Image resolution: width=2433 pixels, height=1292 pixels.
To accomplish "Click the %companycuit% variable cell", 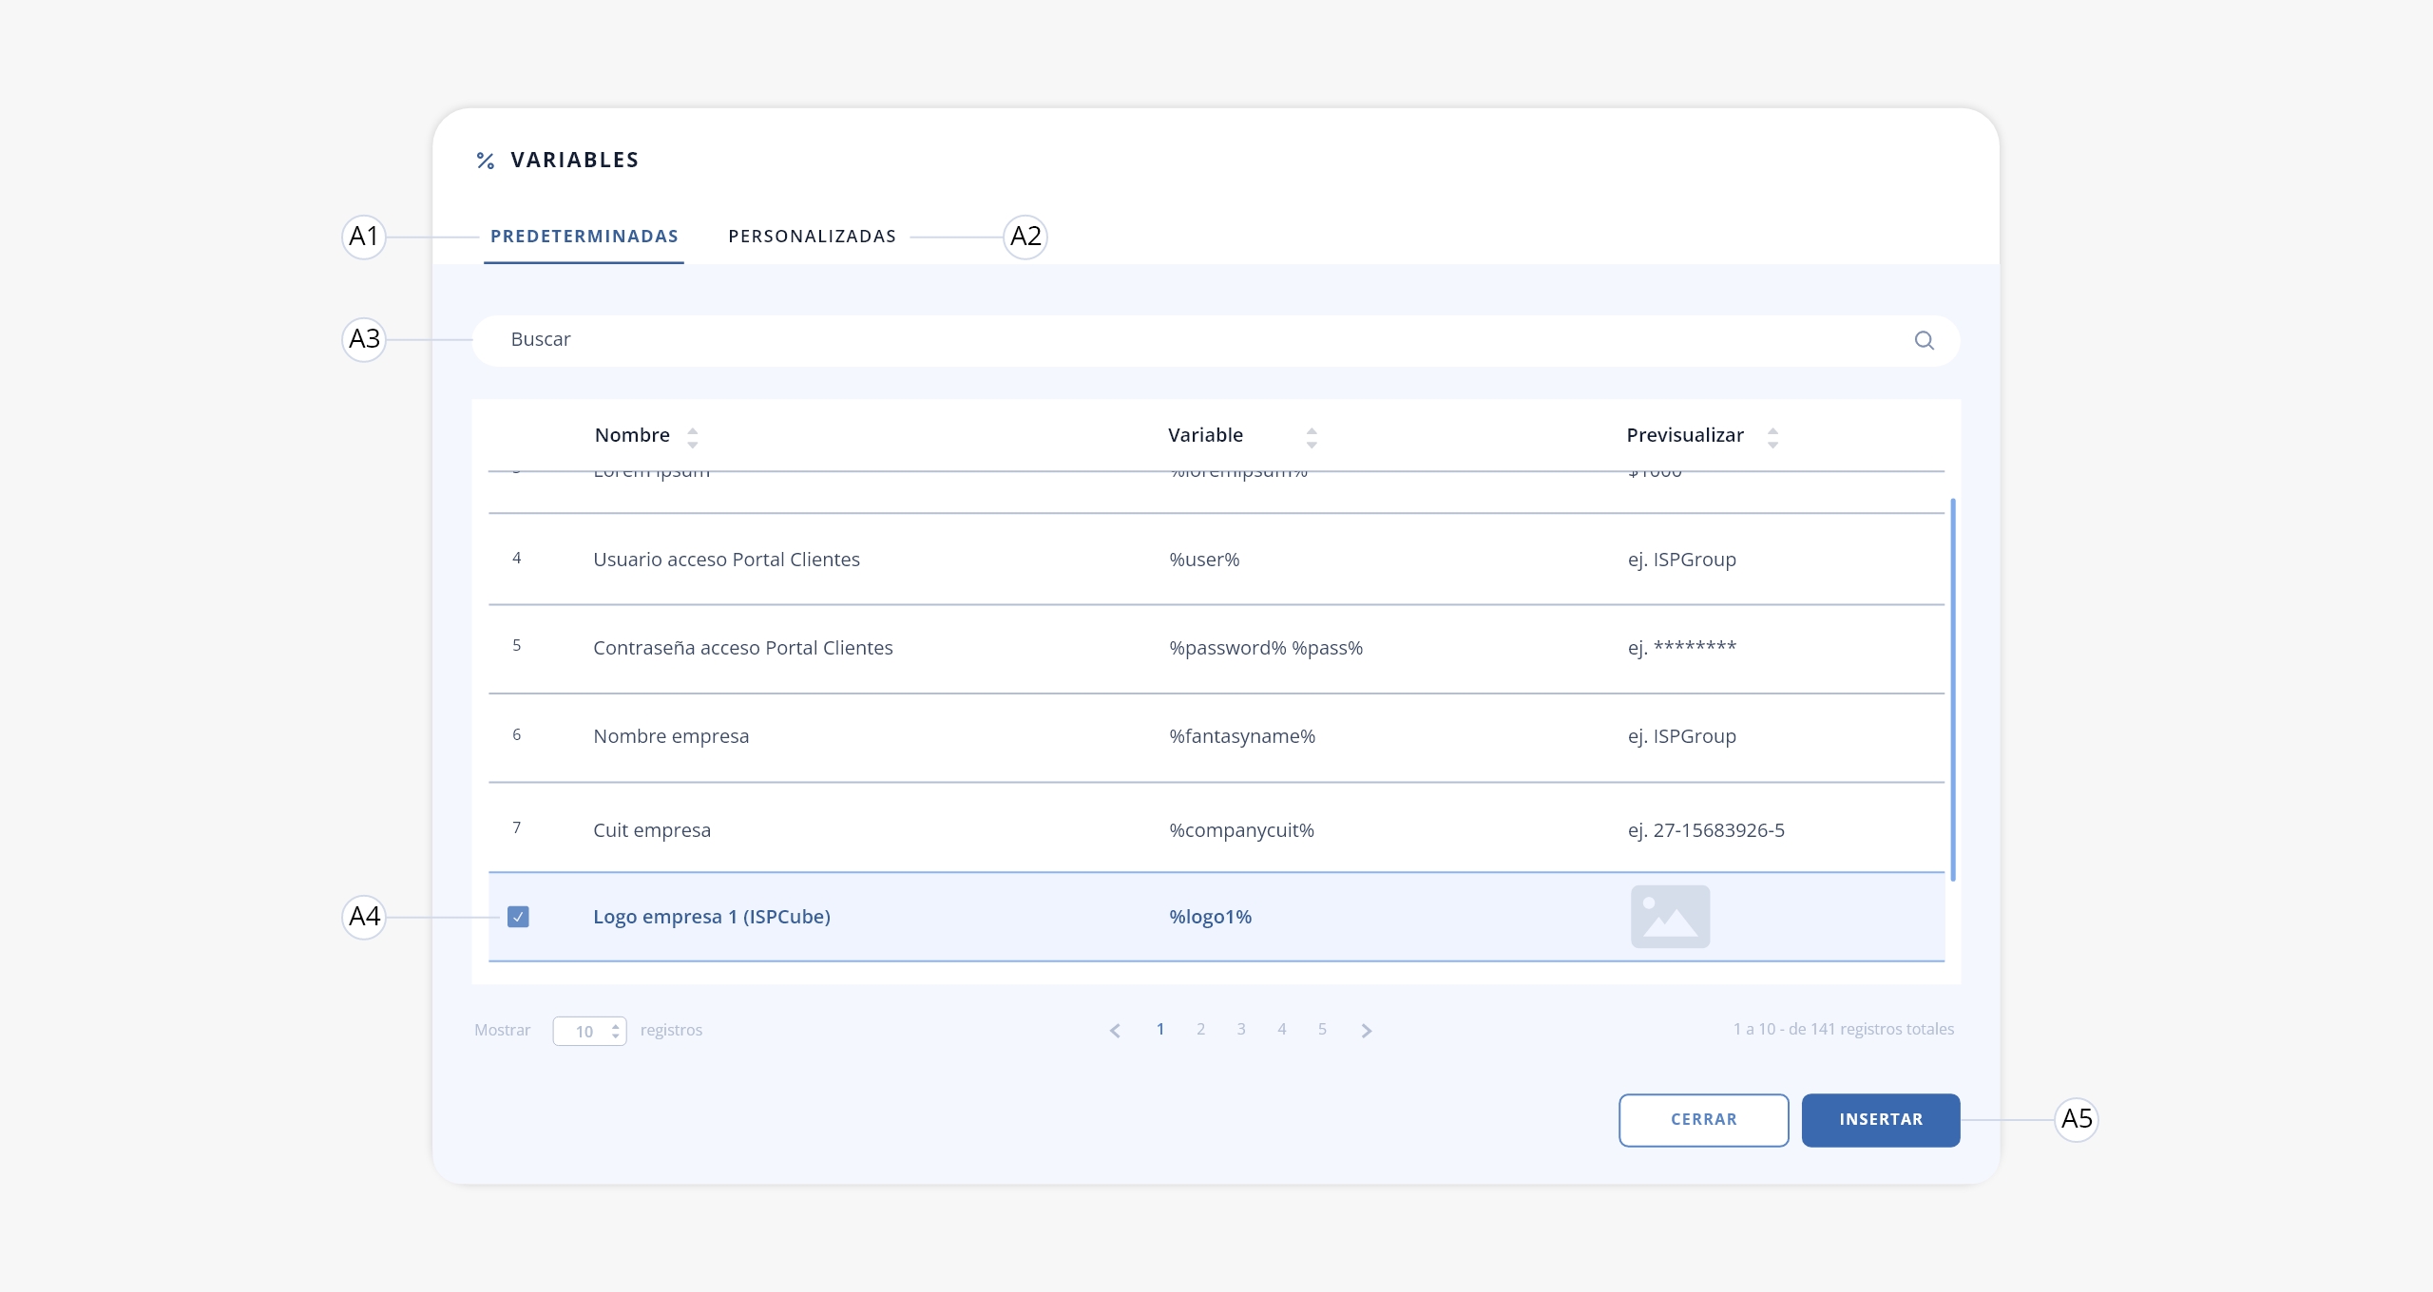I will tap(1241, 830).
